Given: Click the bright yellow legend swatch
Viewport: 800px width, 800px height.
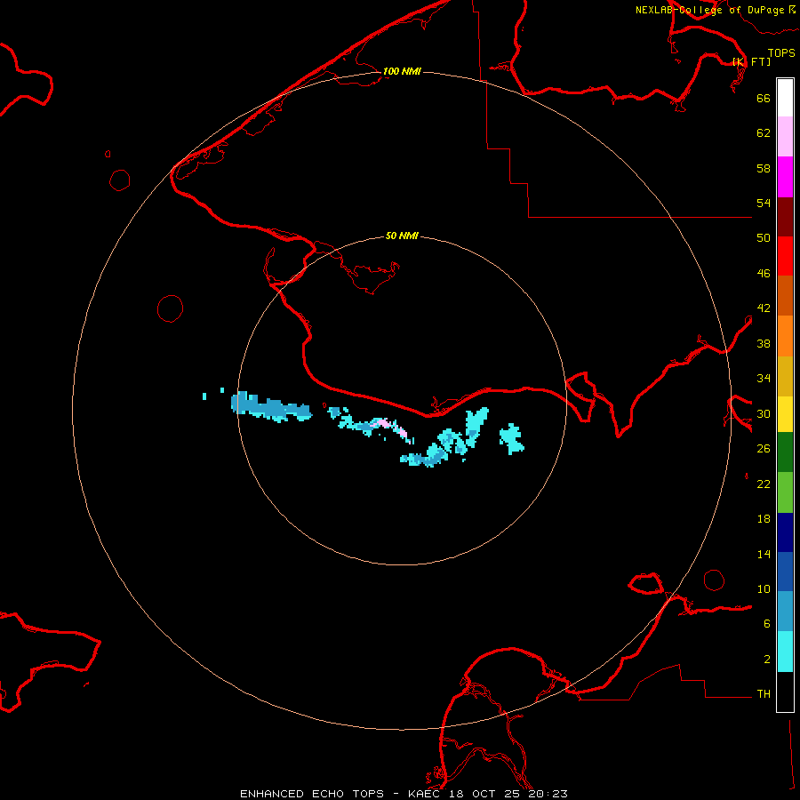Looking at the screenshot, I should click(785, 414).
